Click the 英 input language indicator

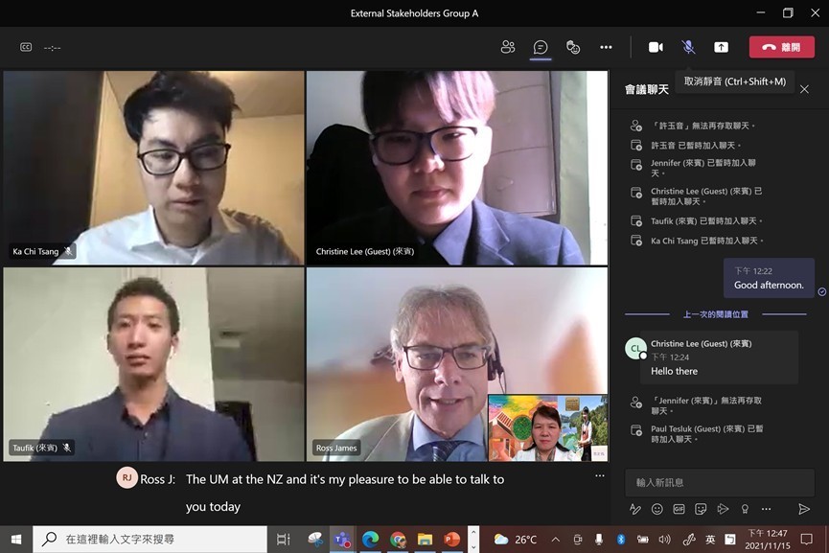coord(710,540)
